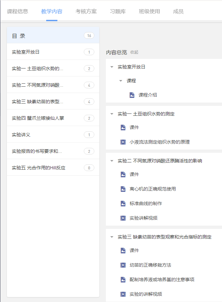The height and width of the screenshot is (302, 222).
Task: Collapse the 实验三 section arrow in overview
Action: point(112,237)
